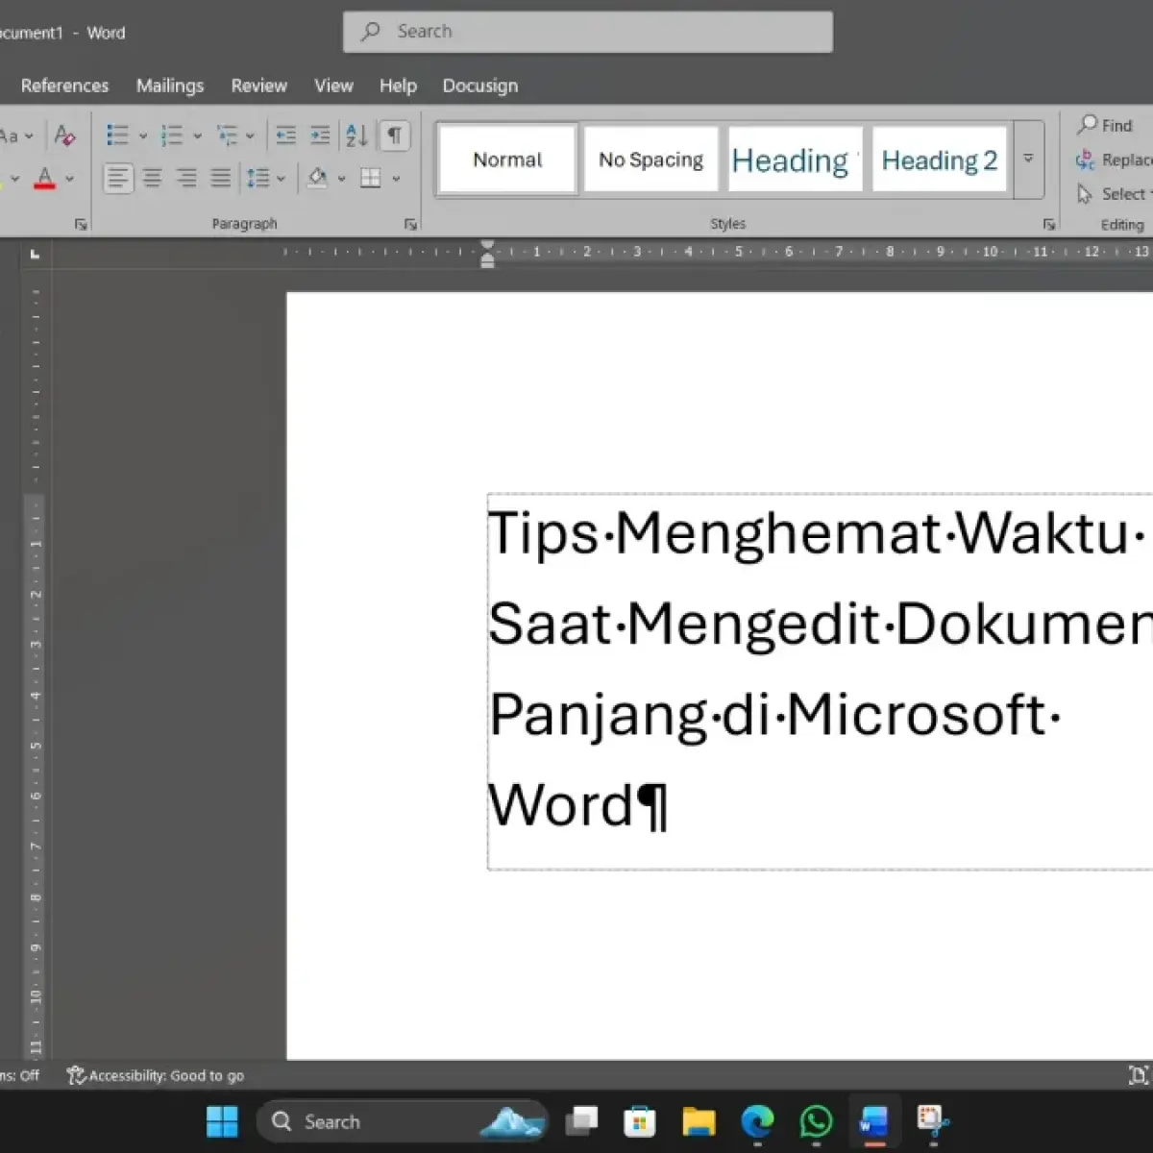This screenshot has width=1153, height=1153.
Task: Open the Paragraph settings dialog launcher
Action: coord(410,224)
